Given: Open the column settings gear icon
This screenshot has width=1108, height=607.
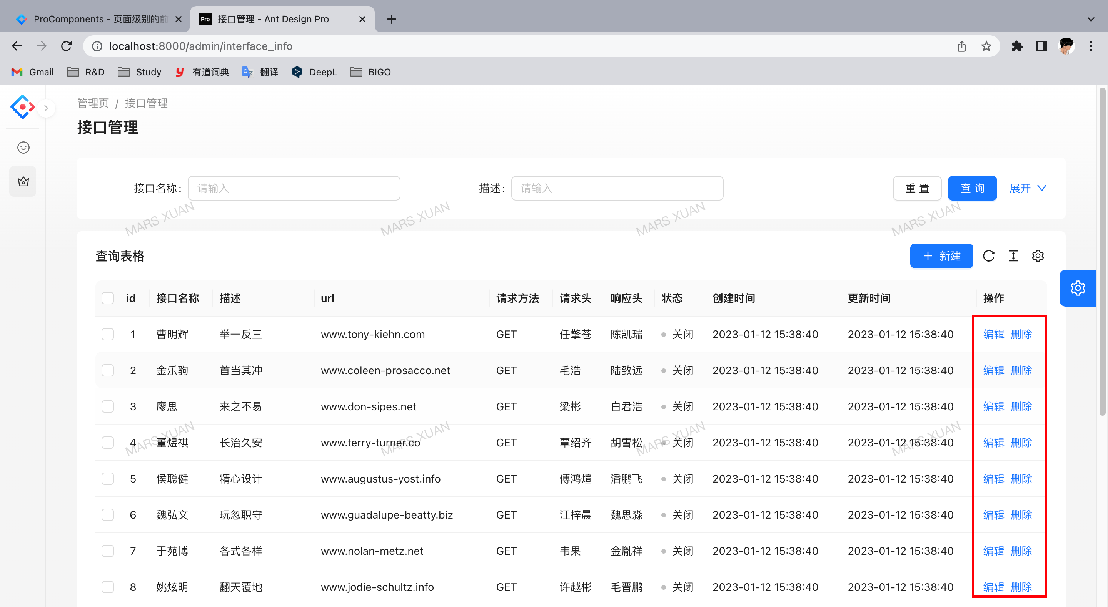Looking at the screenshot, I should pyautogui.click(x=1038, y=256).
